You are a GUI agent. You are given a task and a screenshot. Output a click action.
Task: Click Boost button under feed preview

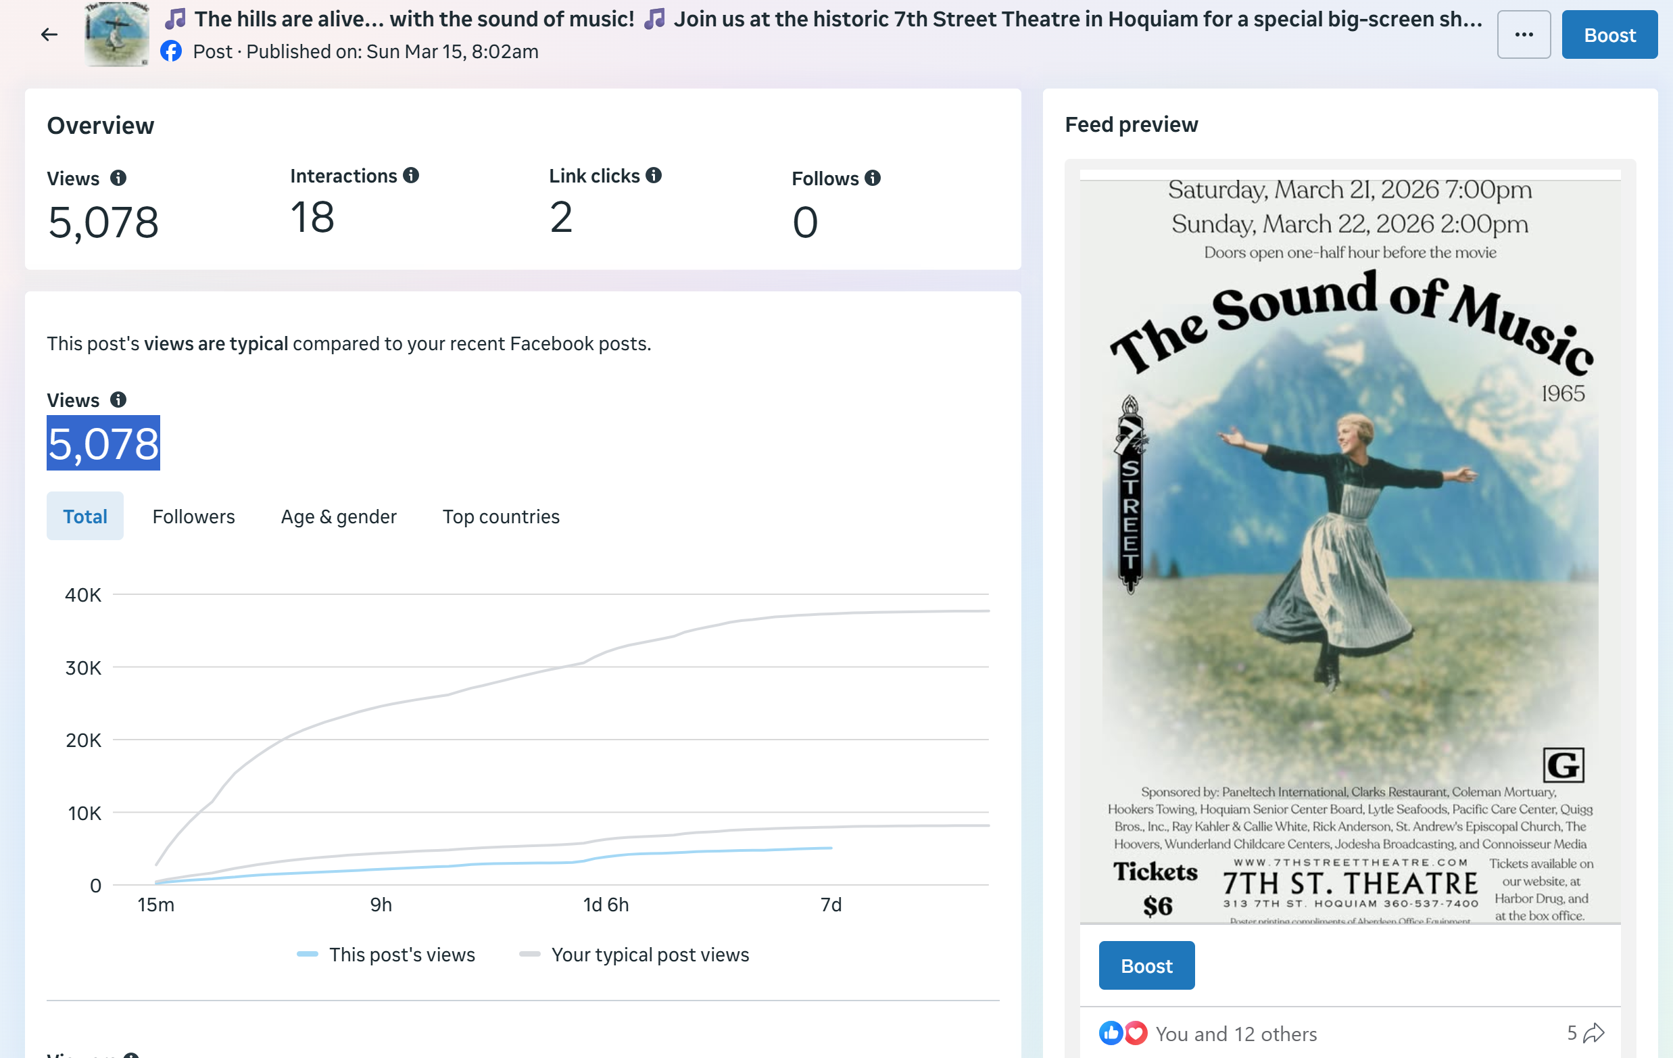pyautogui.click(x=1146, y=965)
